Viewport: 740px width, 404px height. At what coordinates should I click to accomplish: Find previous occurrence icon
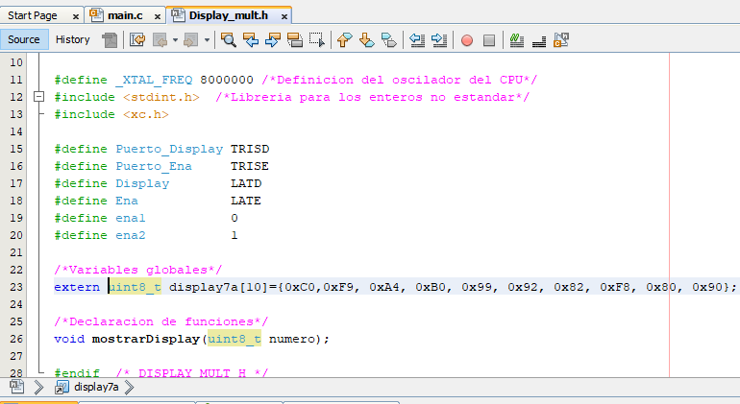tap(251, 40)
